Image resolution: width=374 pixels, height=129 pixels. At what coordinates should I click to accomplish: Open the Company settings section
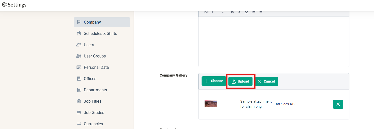point(102,22)
